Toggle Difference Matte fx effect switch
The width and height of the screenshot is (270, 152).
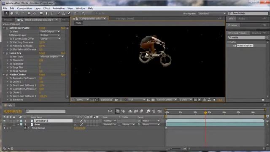[x=7, y=28]
